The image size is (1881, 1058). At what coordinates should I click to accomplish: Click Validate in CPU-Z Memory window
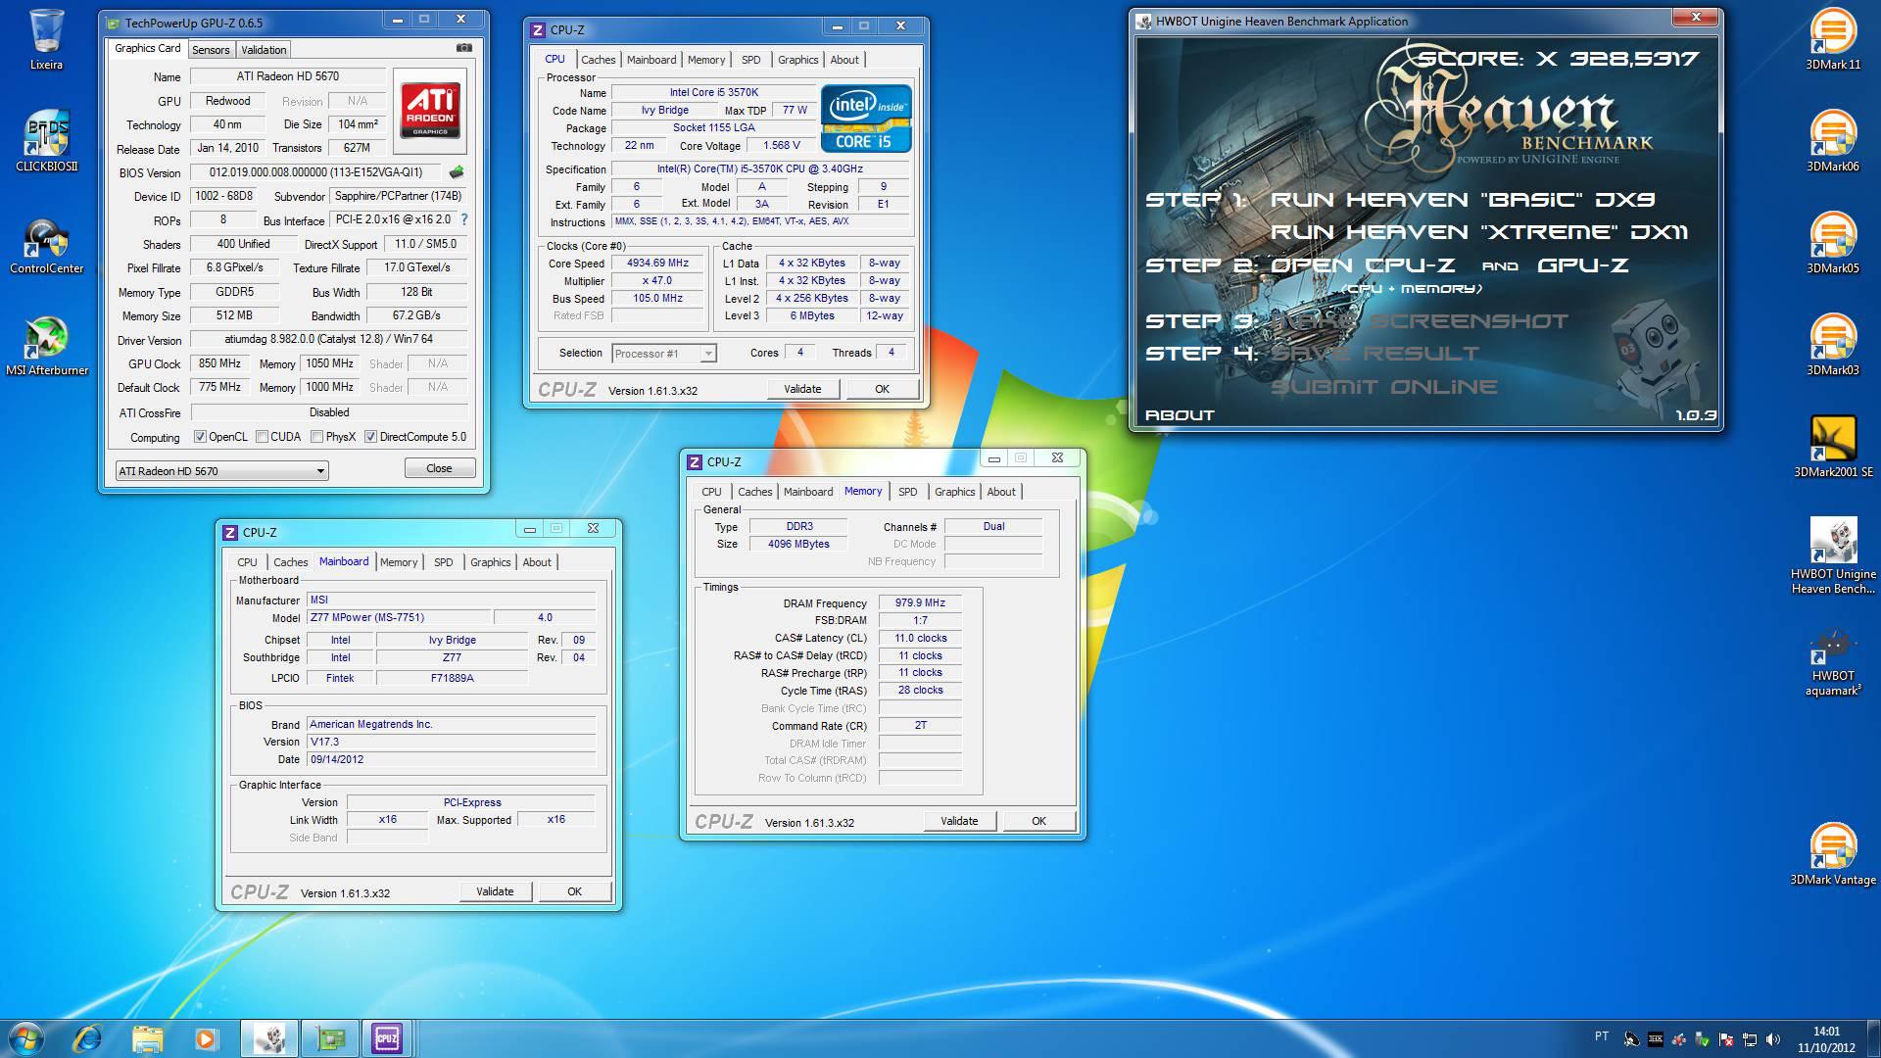point(959,821)
